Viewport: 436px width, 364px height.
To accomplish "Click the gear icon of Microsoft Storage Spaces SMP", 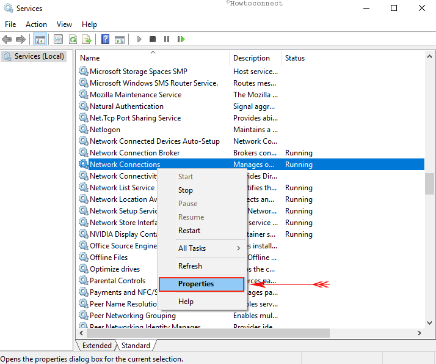I will pos(84,72).
